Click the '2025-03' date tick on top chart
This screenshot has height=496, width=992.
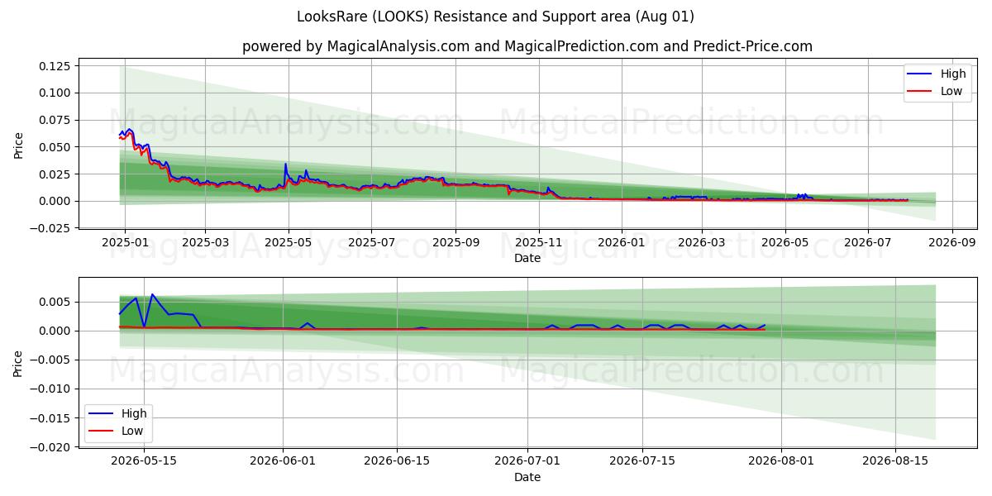[205, 242]
